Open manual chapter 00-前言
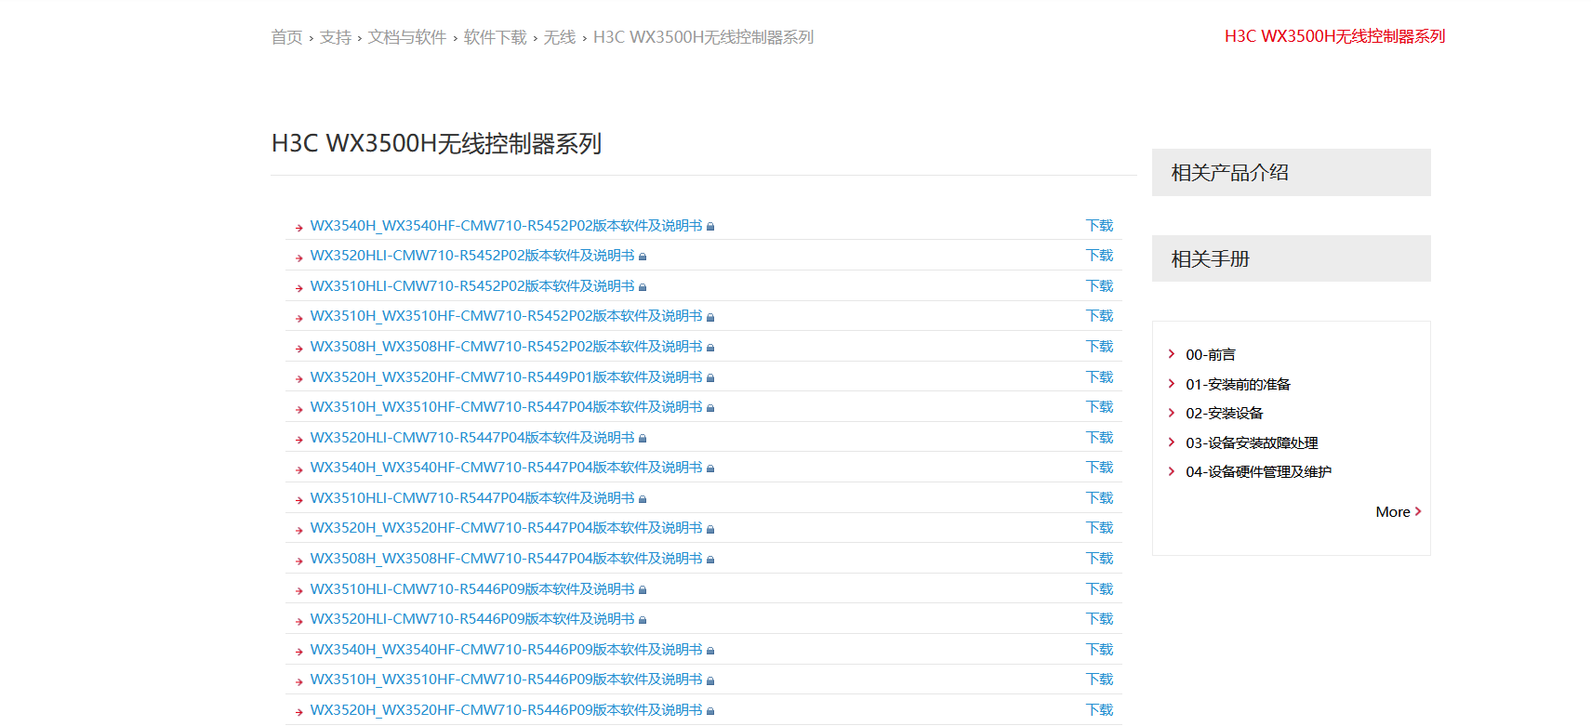Image resolution: width=1591 pixels, height=726 pixels. pyautogui.click(x=1210, y=354)
